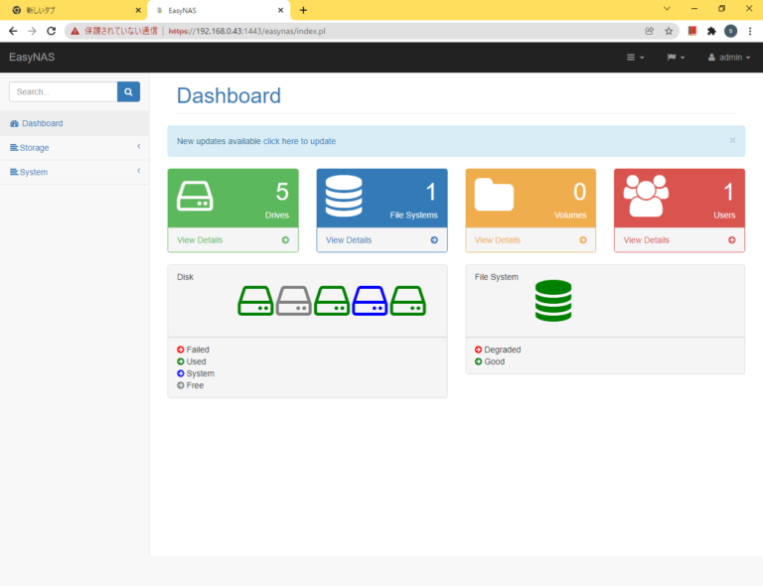Follow the 'click here to update' link

pyautogui.click(x=299, y=141)
